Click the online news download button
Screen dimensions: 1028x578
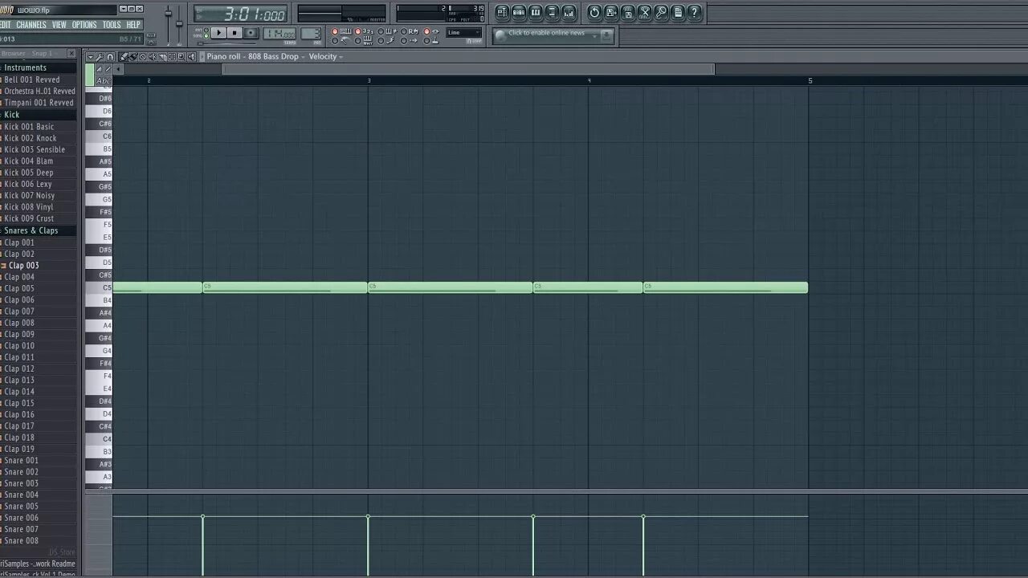(606, 37)
